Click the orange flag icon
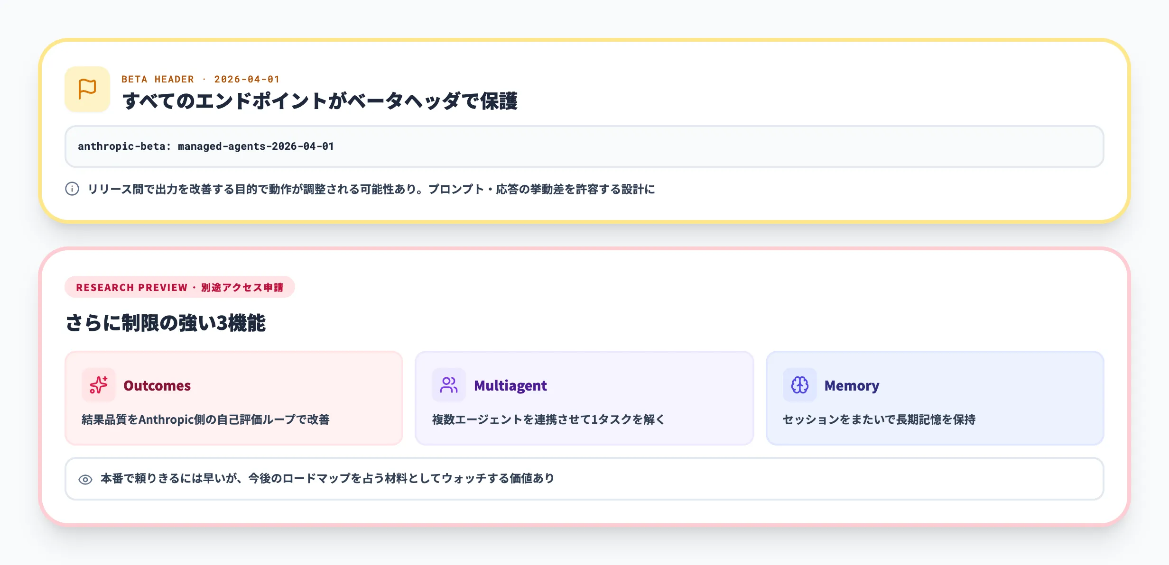This screenshot has height=565, width=1169. 87,91
